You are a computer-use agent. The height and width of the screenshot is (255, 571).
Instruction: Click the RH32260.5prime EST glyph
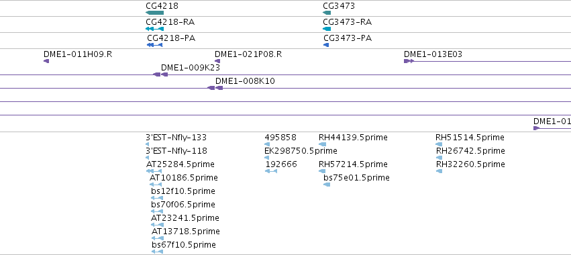(x=439, y=171)
